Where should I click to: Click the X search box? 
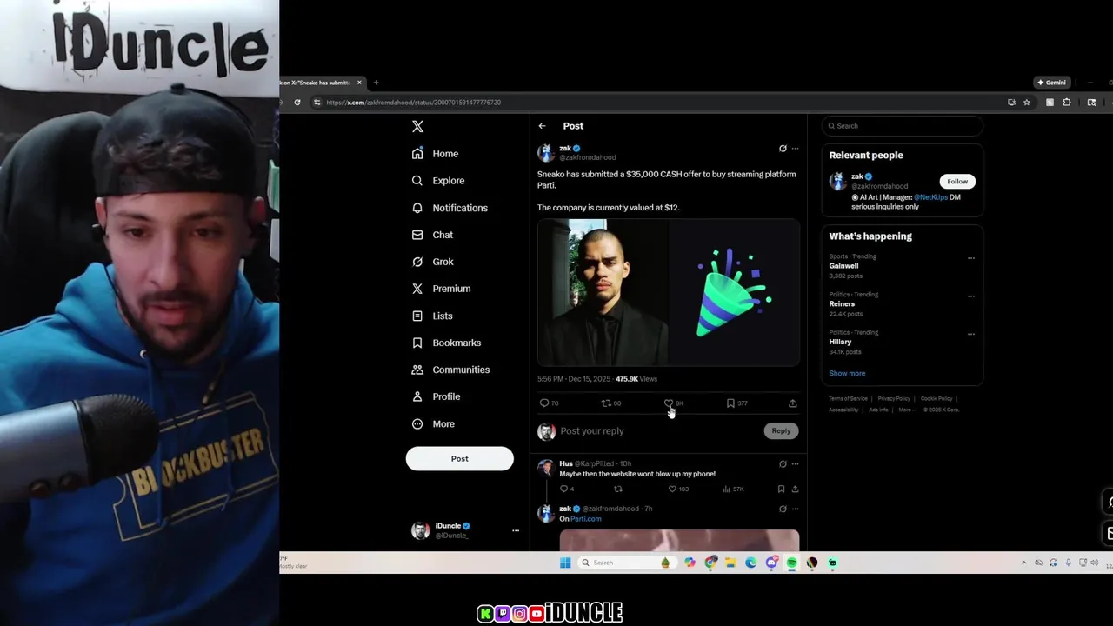tap(903, 126)
